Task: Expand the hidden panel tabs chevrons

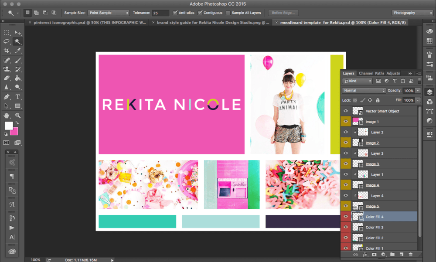Action: pos(410,73)
